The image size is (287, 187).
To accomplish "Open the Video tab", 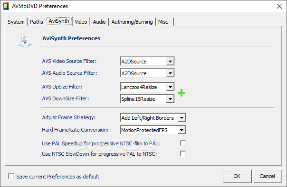I will (x=81, y=22).
